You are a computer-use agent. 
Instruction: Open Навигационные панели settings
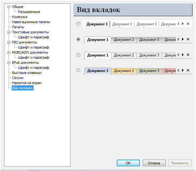(x=31, y=22)
